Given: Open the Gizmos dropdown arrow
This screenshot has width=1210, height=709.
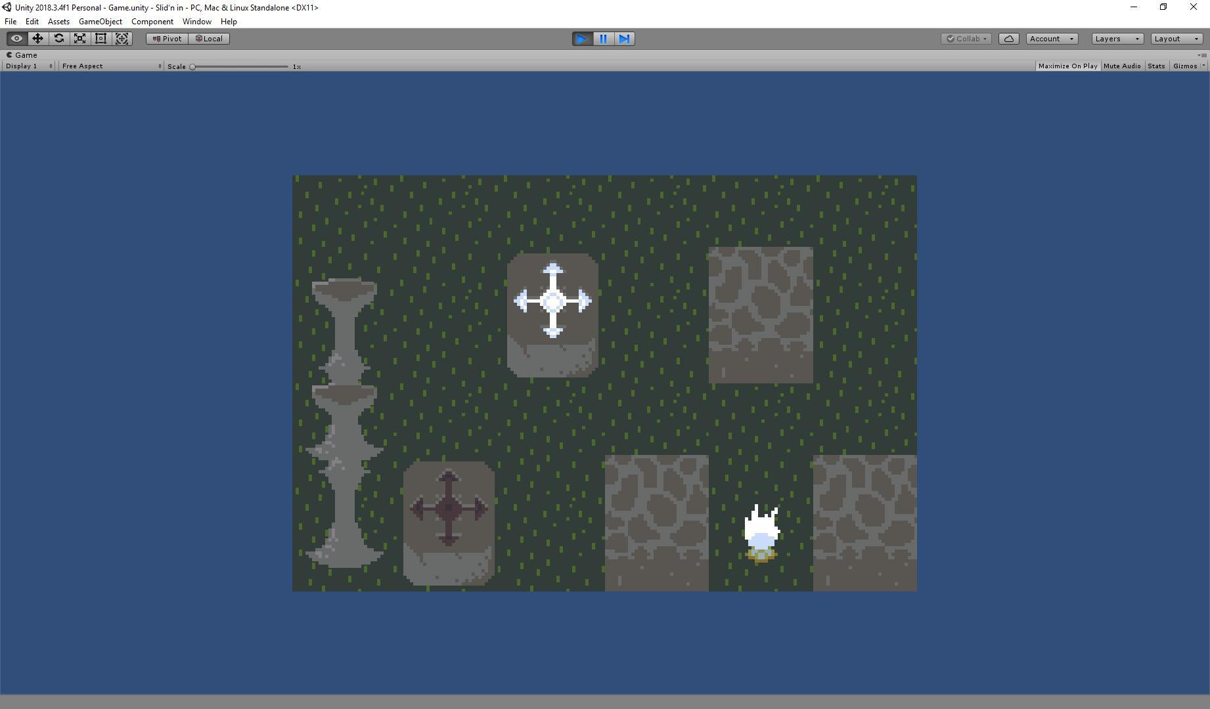Looking at the screenshot, I should point(1203,66).
